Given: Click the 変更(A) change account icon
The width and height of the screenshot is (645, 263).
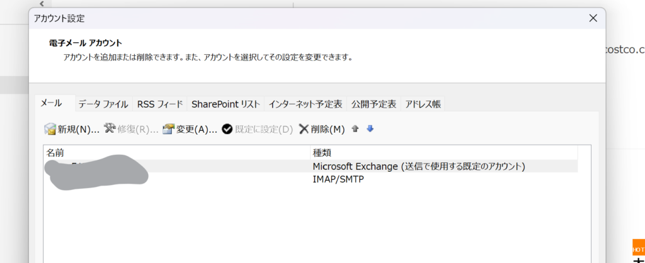Looking at the screenshot, I should coord(168,129).
